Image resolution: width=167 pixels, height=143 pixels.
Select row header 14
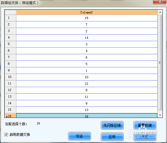tap(11, 103)
